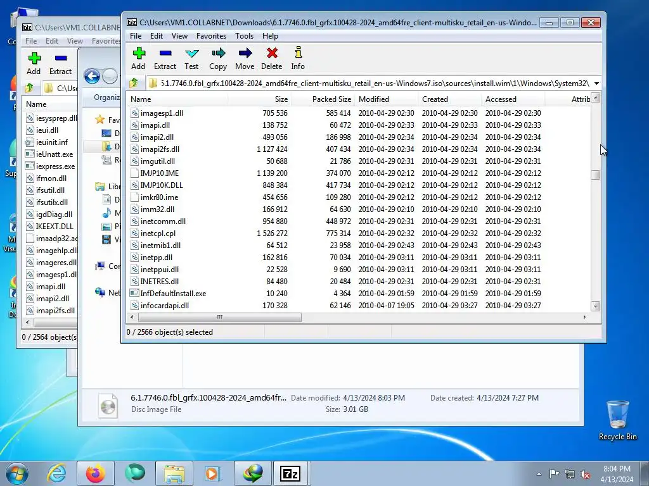The height and width of the screenshot is (486, 649).
Task: Sort by Accessed column header
Action: point(513,99)
